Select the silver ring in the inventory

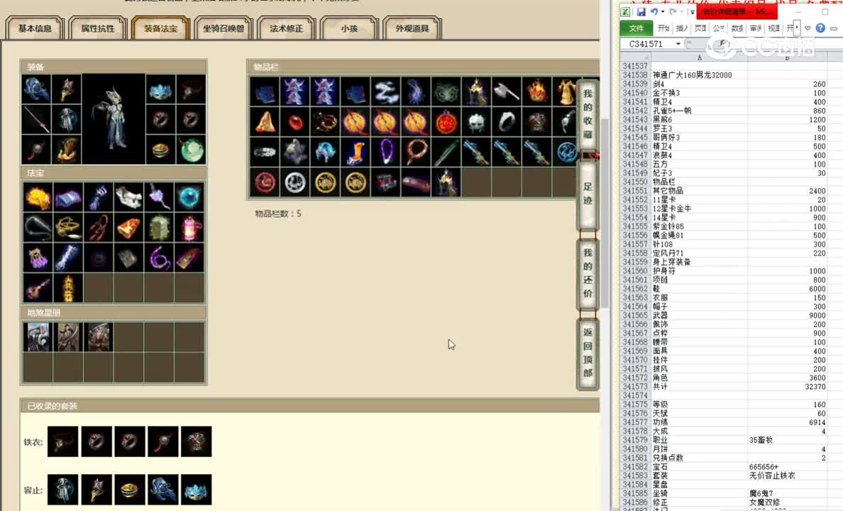(x=505, y=121)
